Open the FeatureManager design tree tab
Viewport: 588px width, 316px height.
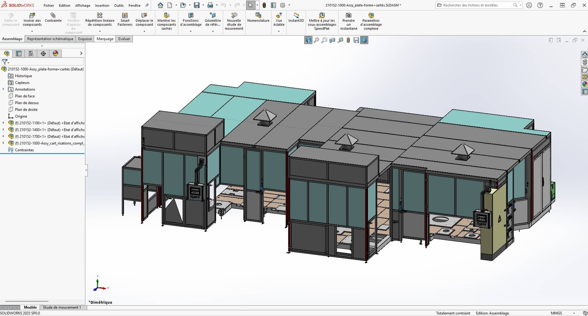point(7,54)
